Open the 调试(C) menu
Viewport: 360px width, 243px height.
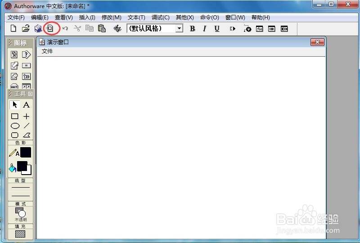[161, 18]
